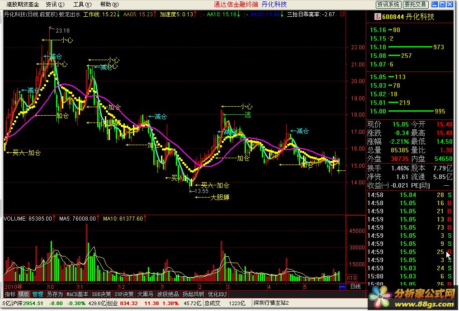
Task: Select the 优化KDJ indicator tab
Action: (217, 294)
